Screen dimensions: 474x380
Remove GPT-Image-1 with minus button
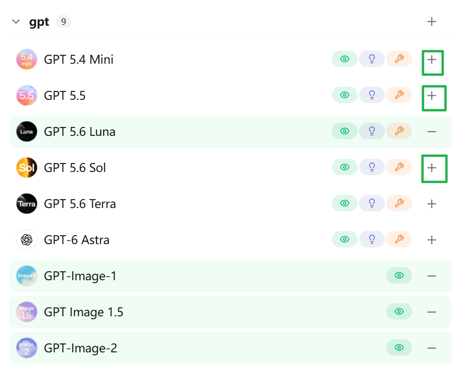[431, 276]
